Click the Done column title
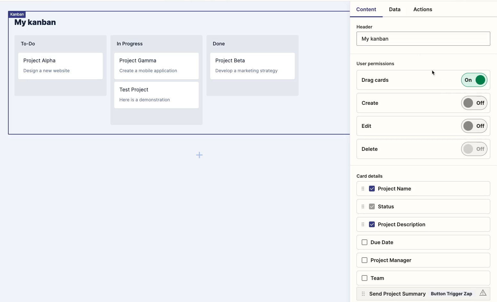 pyautogui.click(x=219, y=44)
